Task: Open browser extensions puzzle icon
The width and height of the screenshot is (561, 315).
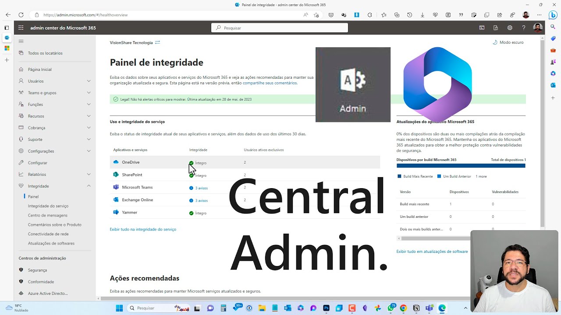Action: tap(369, 15)
